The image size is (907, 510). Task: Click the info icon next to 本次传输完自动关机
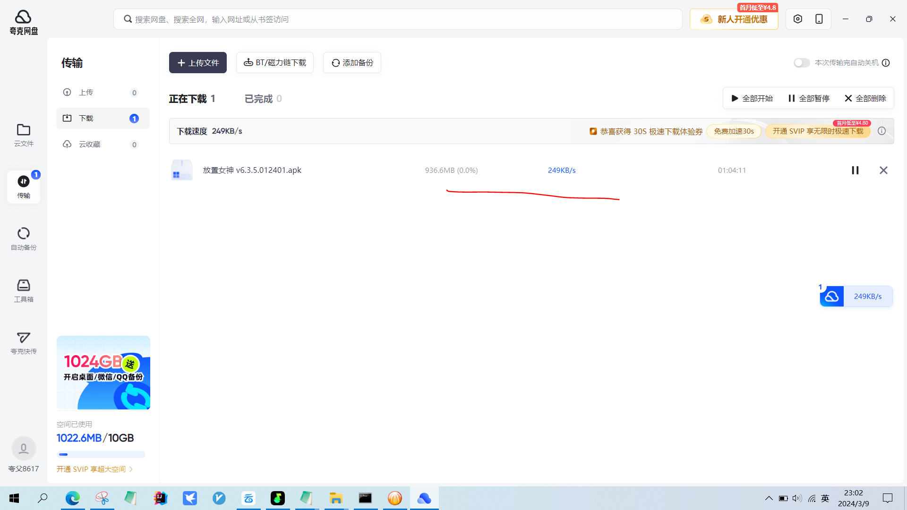click(886, 63)
